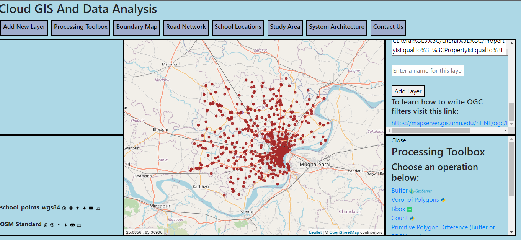
Task: Delete the OSM Standard layer
Action: (x=46, y=225)
